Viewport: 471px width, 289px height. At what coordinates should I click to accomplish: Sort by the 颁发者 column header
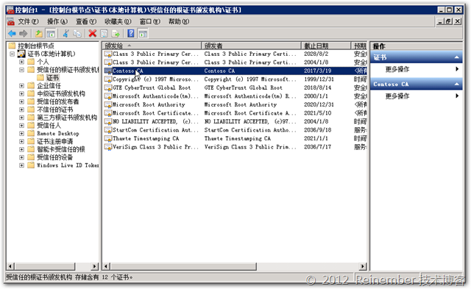click(251, 46)
